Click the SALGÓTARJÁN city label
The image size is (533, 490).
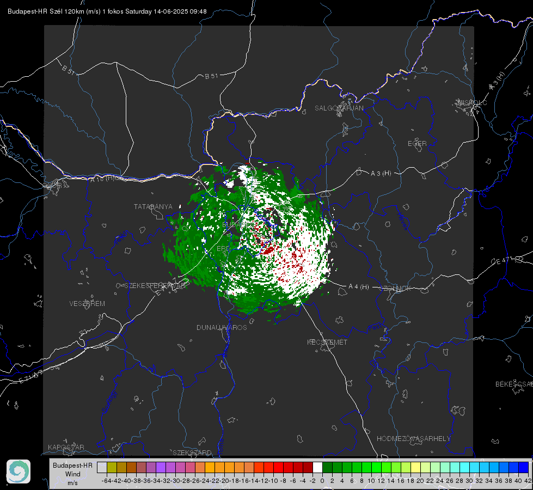(339, 108)
